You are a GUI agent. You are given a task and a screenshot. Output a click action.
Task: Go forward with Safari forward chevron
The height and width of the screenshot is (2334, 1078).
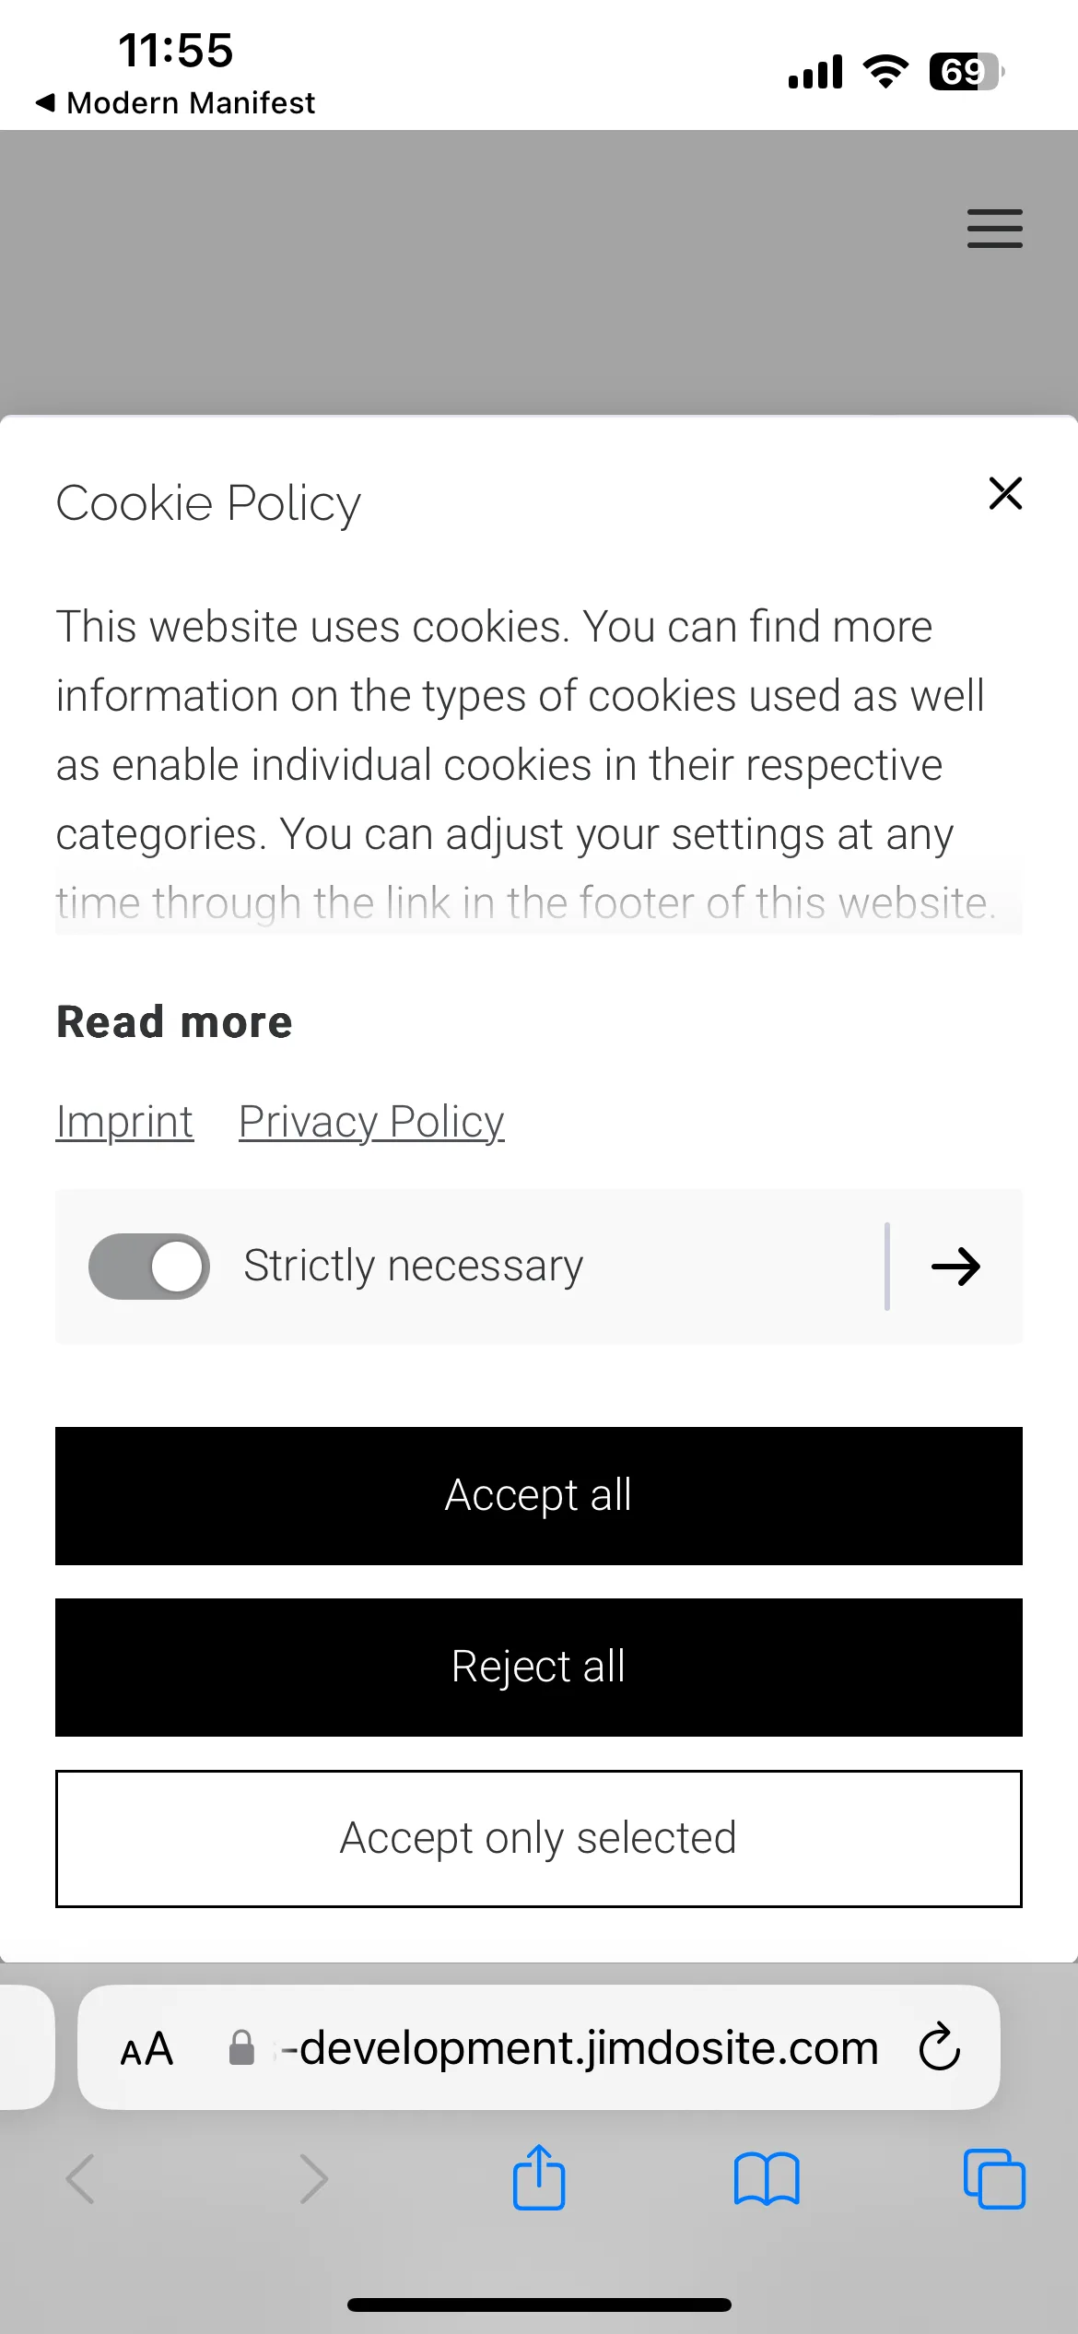[314, 2179]
